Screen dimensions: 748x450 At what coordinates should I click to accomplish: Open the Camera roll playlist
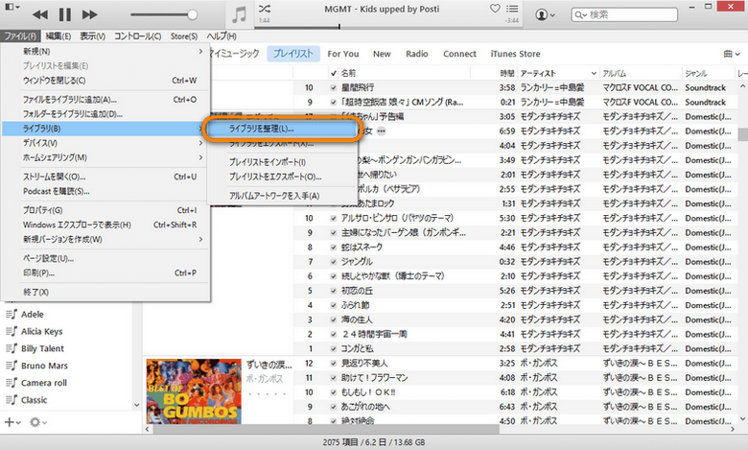point(43,383)
